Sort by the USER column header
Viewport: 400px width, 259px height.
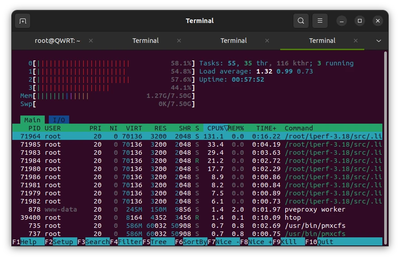[x=53, y=128]
